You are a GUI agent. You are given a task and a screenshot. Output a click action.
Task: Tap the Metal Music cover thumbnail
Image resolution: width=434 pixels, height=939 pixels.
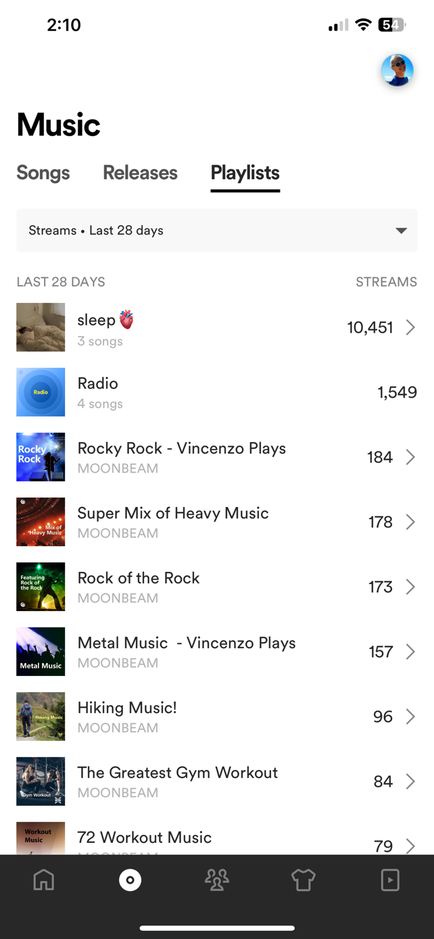(41, 652)
